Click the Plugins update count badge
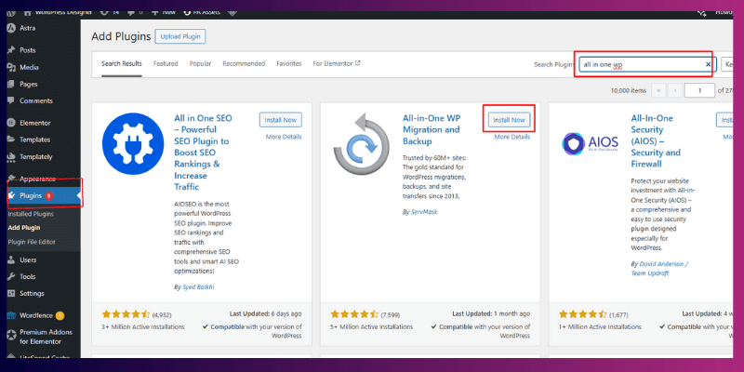 tap(49, 195)
